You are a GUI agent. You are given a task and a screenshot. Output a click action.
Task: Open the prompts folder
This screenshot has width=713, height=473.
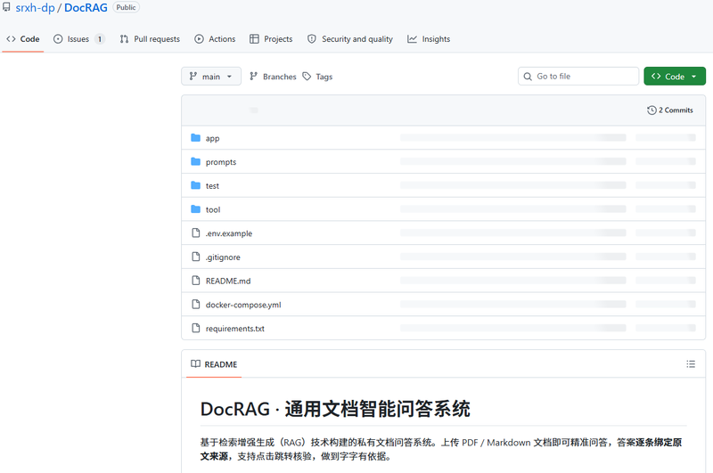coord(220,162)
